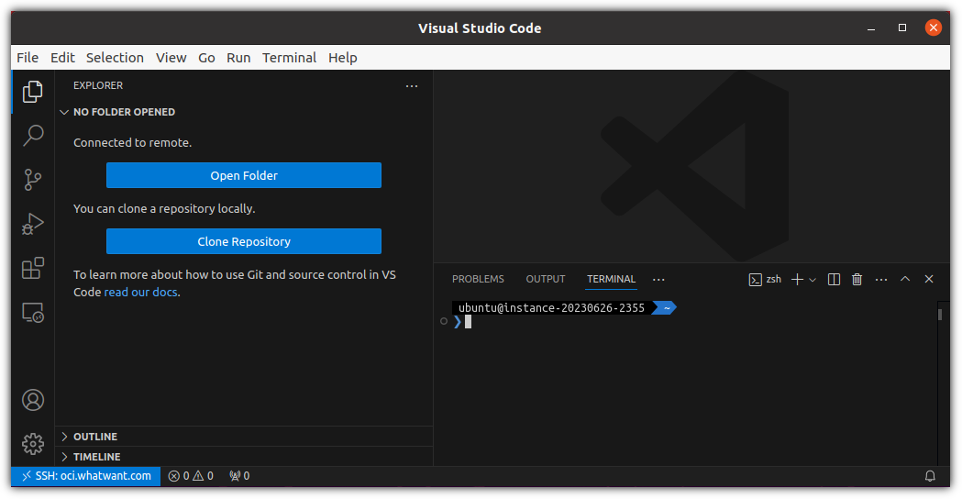Open the Explorer view in activity bar

tap(32, 92)
